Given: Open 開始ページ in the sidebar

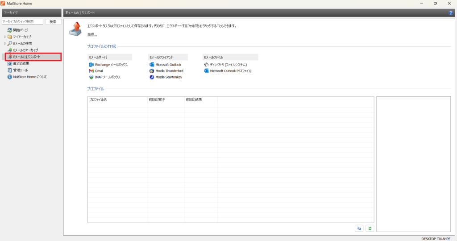Looking at the screenshot, I should [18, 30].
